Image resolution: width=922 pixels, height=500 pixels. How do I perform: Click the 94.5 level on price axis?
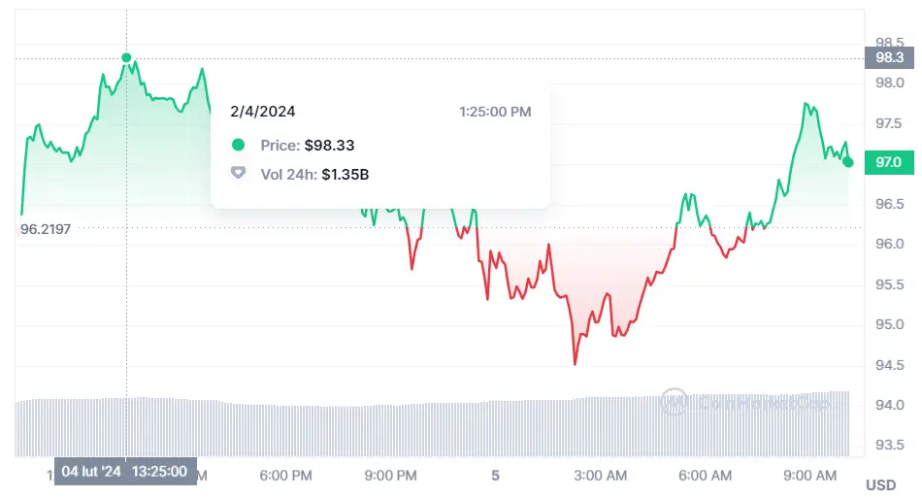(889, 365)
